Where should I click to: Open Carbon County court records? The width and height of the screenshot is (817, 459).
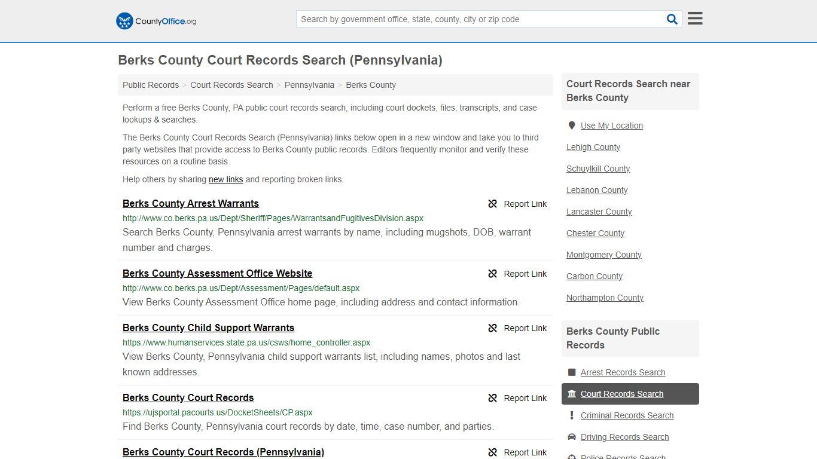point(595,276)
